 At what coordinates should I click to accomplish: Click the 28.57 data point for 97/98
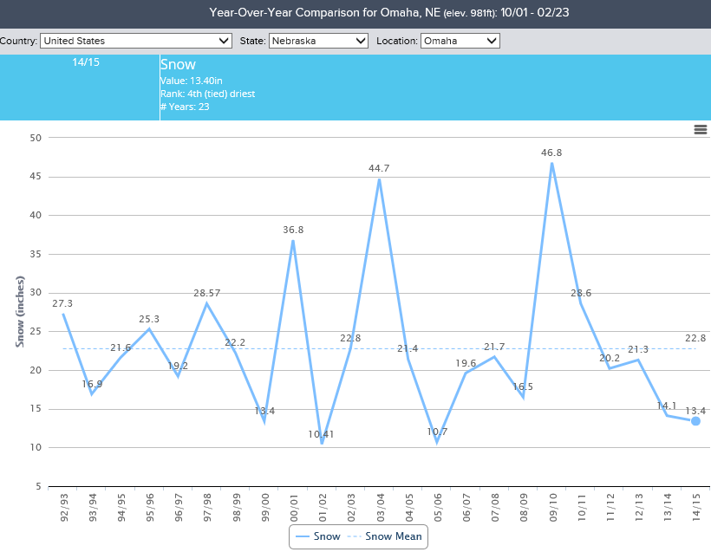click(x=207, y=303)
